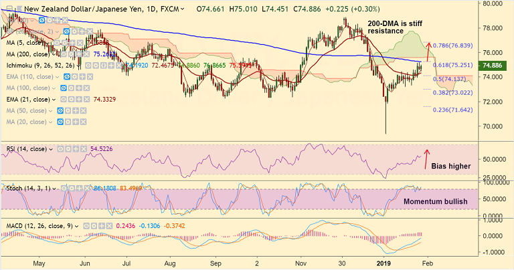Collapse the indicator legend with minus box
This screenshot has height=270, width=514.
[x=9, y=8]
